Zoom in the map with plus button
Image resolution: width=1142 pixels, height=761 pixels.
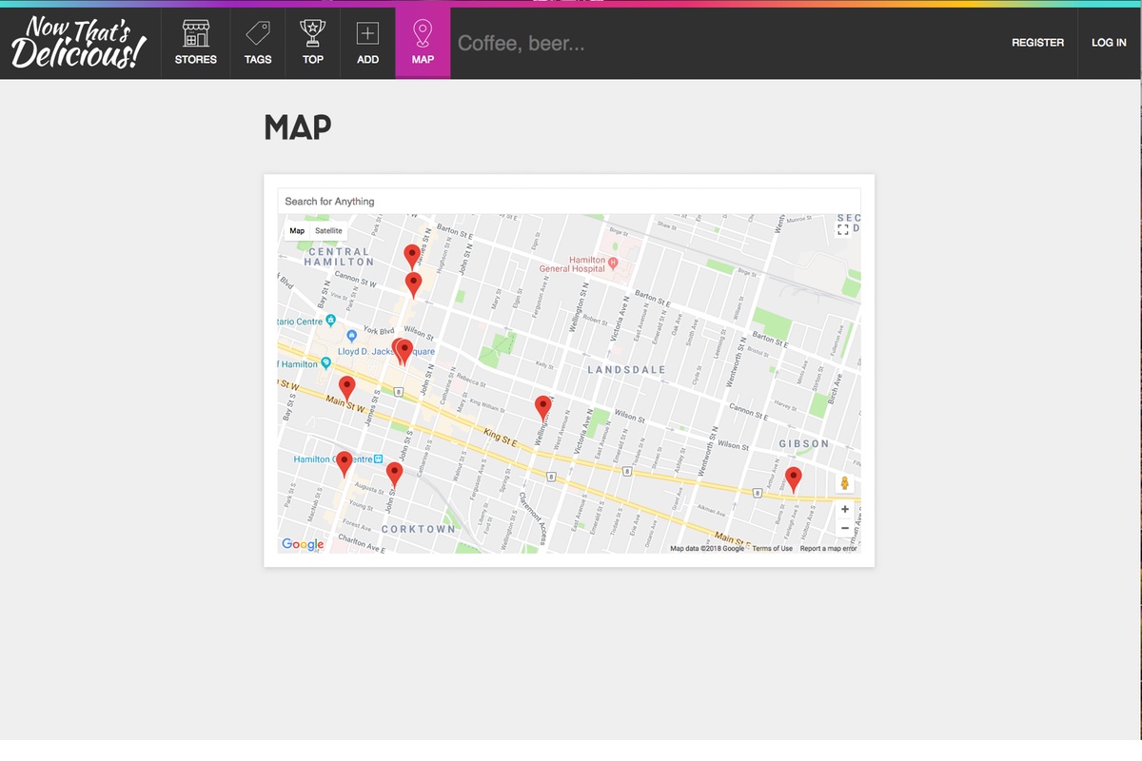click(844, 510)
